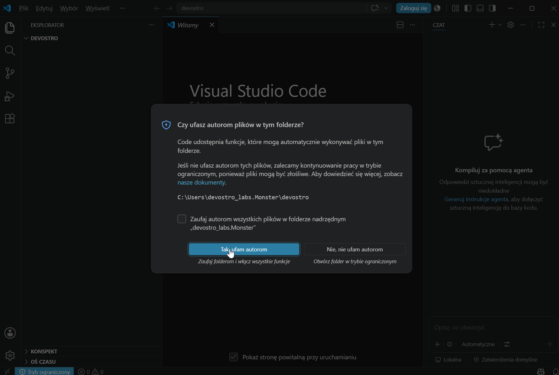
Task: Open the notifications bell in status bar
Action: [x=555, y=372]
